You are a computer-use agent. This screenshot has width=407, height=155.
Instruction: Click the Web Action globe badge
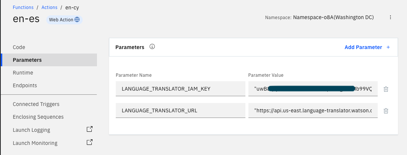pos(64,20)
